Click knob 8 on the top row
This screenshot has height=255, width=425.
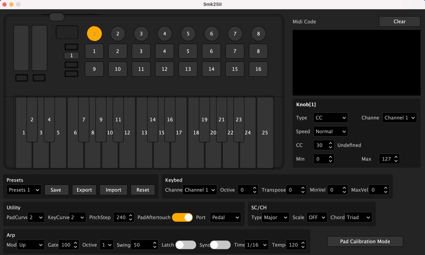258,34
